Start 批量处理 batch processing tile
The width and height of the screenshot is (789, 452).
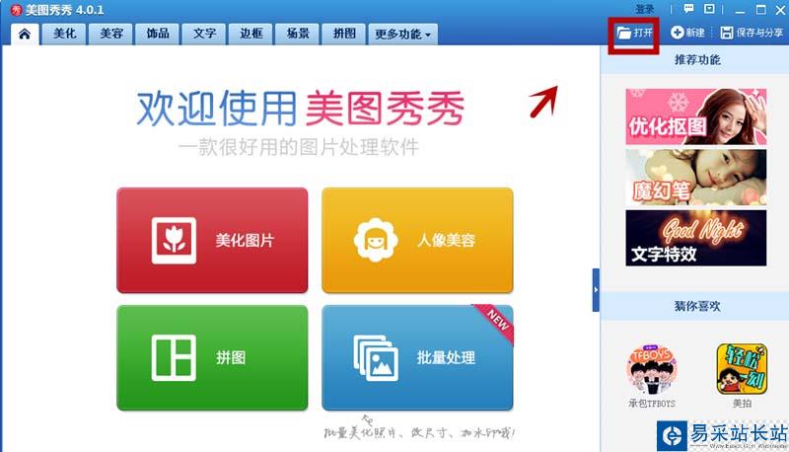[x=417, y=358]
